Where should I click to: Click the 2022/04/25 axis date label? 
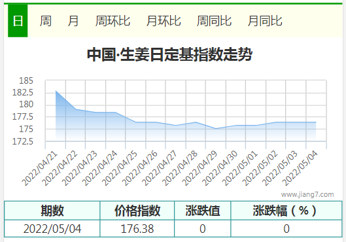pyautogui.click(x=120, y=169)
